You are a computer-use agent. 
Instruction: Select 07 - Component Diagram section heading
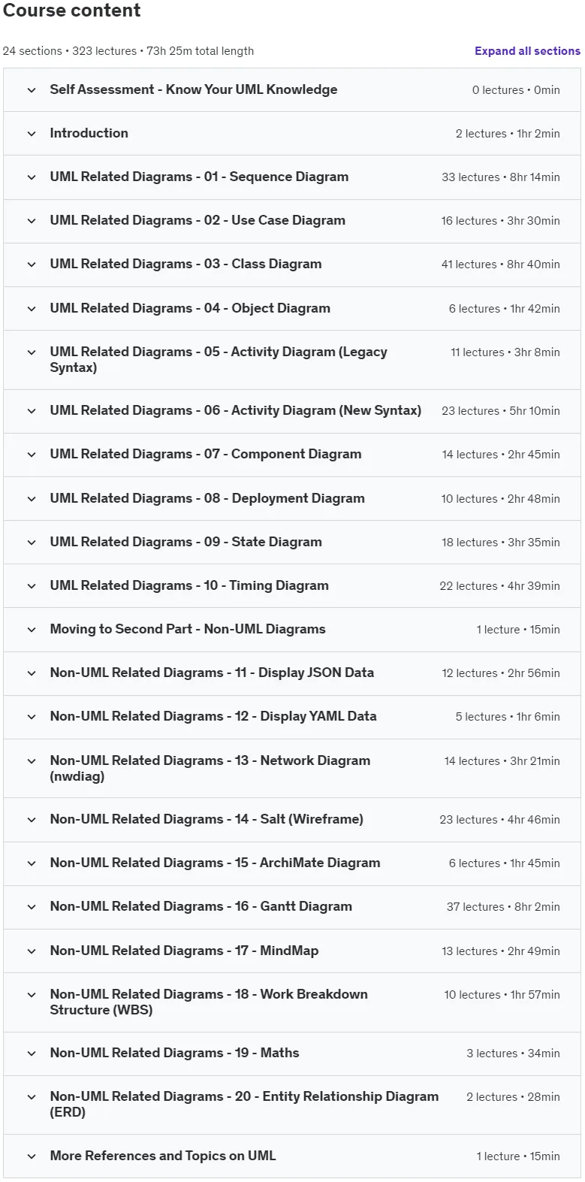tap(206, 454)
